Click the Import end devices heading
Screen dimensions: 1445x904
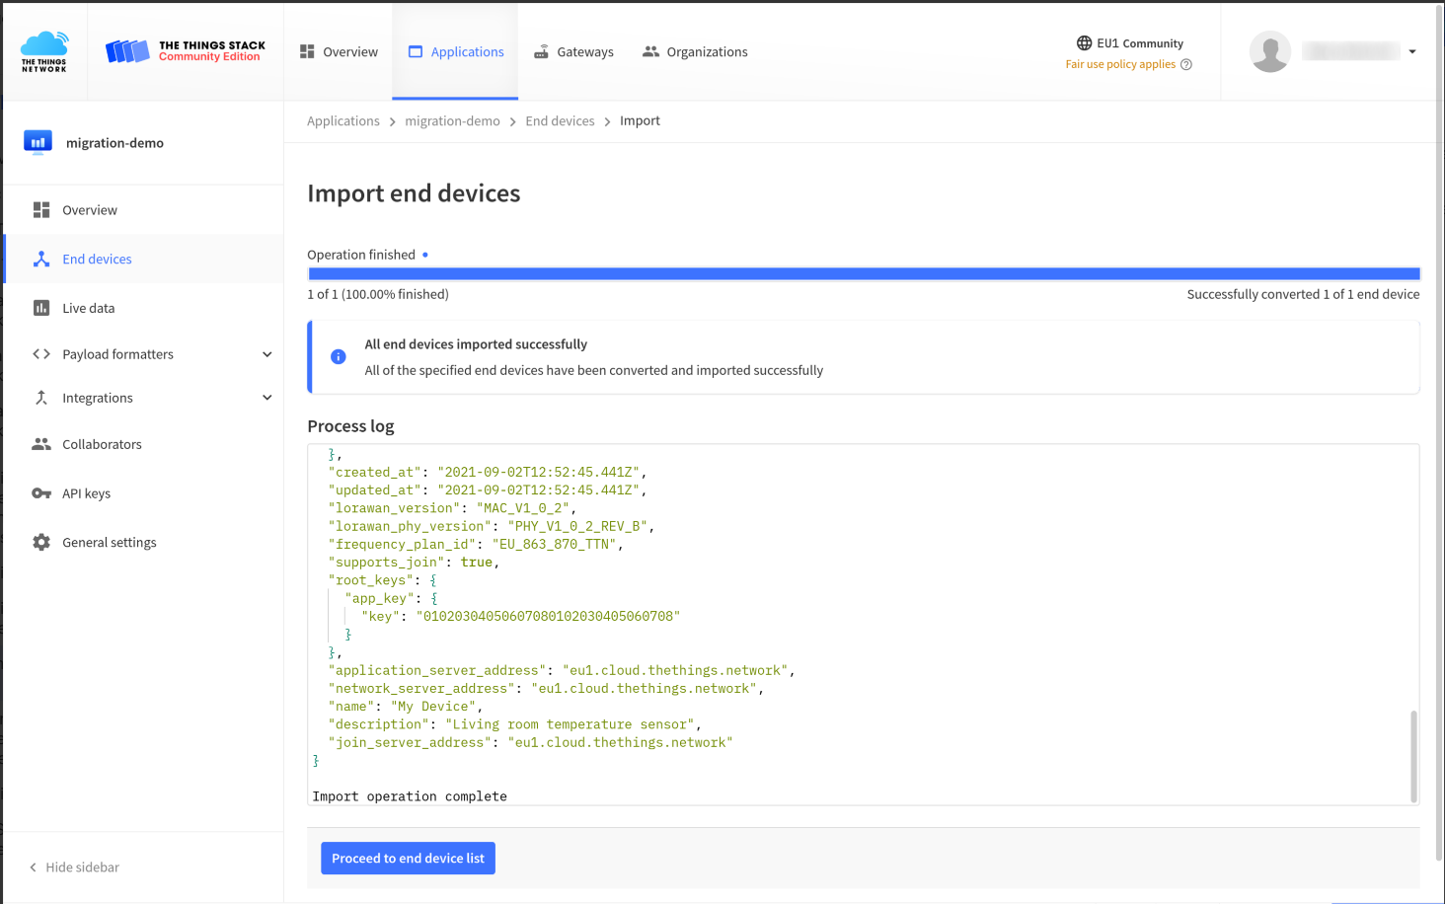pyautogui.click(x=414, y=193)
